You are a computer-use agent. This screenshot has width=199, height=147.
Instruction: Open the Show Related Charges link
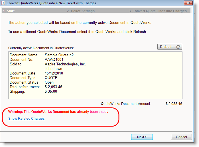27,119
